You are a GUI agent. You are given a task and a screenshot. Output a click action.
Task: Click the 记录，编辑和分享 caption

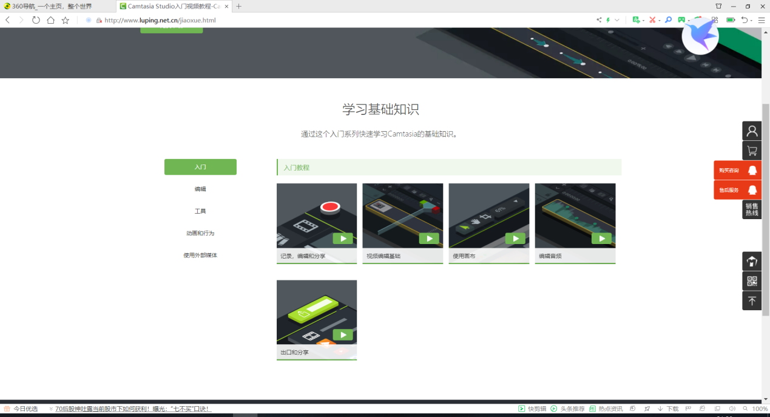(x=303, y=256)
